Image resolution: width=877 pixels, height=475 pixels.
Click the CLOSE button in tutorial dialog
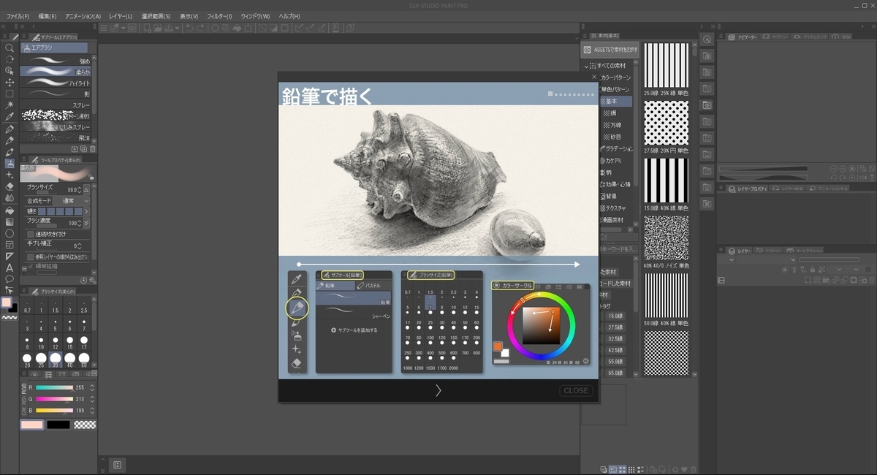tap(575, 390)
